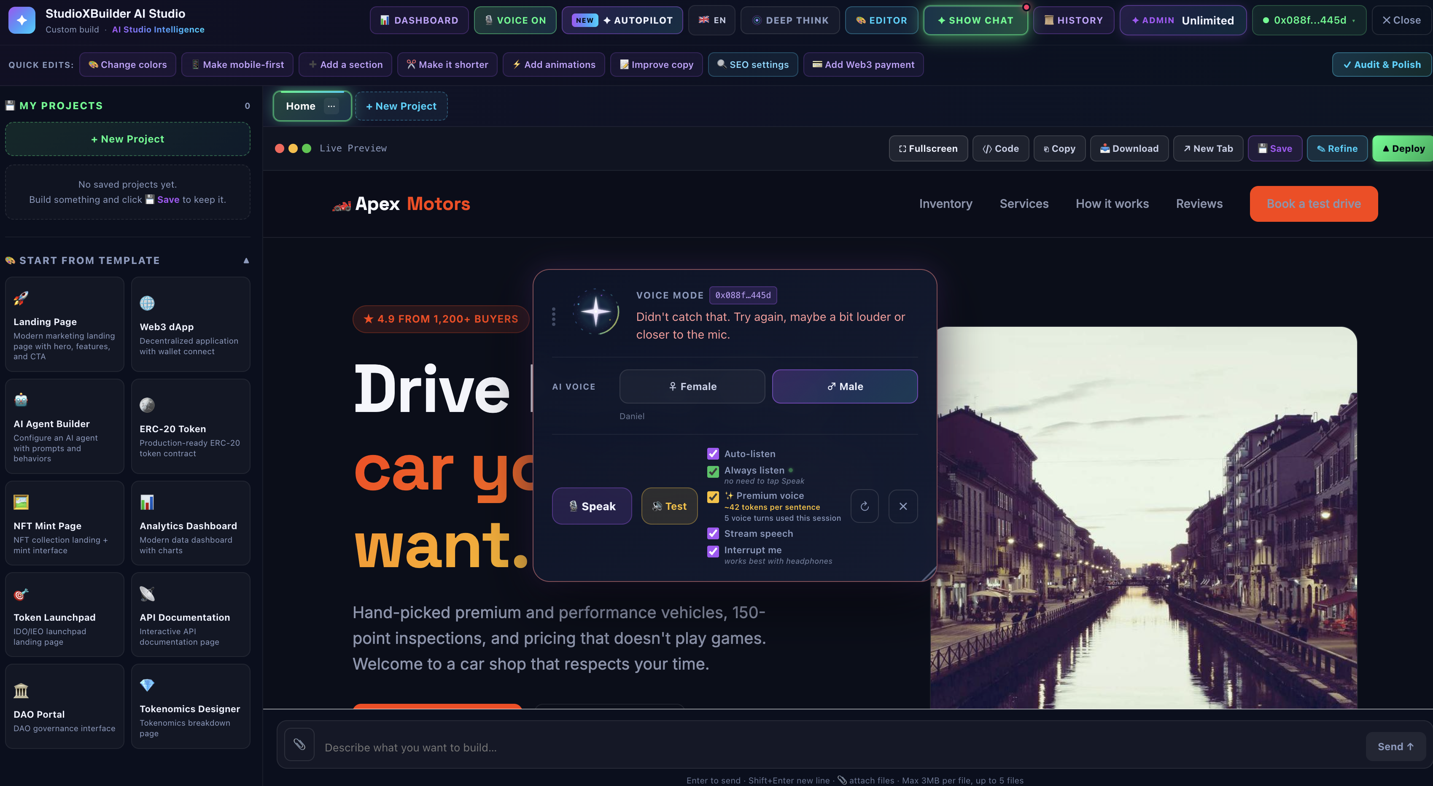This screenshot has width=1433, height=786.
Task: Open SEO settings quick edit
Action: click(x=753, y=65)
